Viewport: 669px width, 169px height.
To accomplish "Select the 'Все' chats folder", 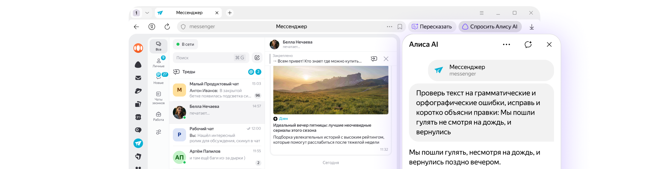I will [159, 46].
